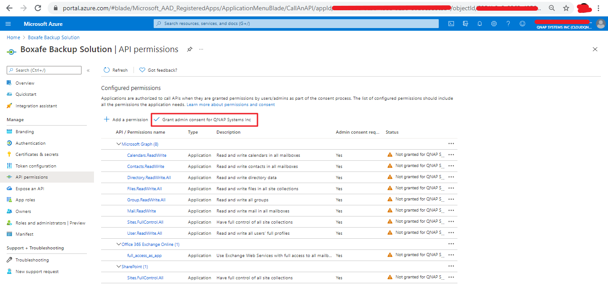Collapse the SharePoint permissions group

(x=118, y=267)
